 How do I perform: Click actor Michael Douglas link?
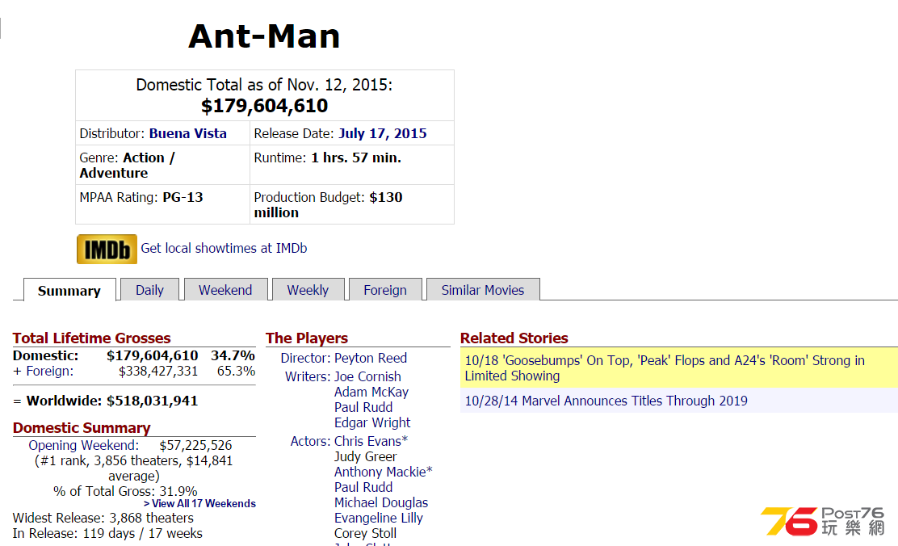pos(381,502)
